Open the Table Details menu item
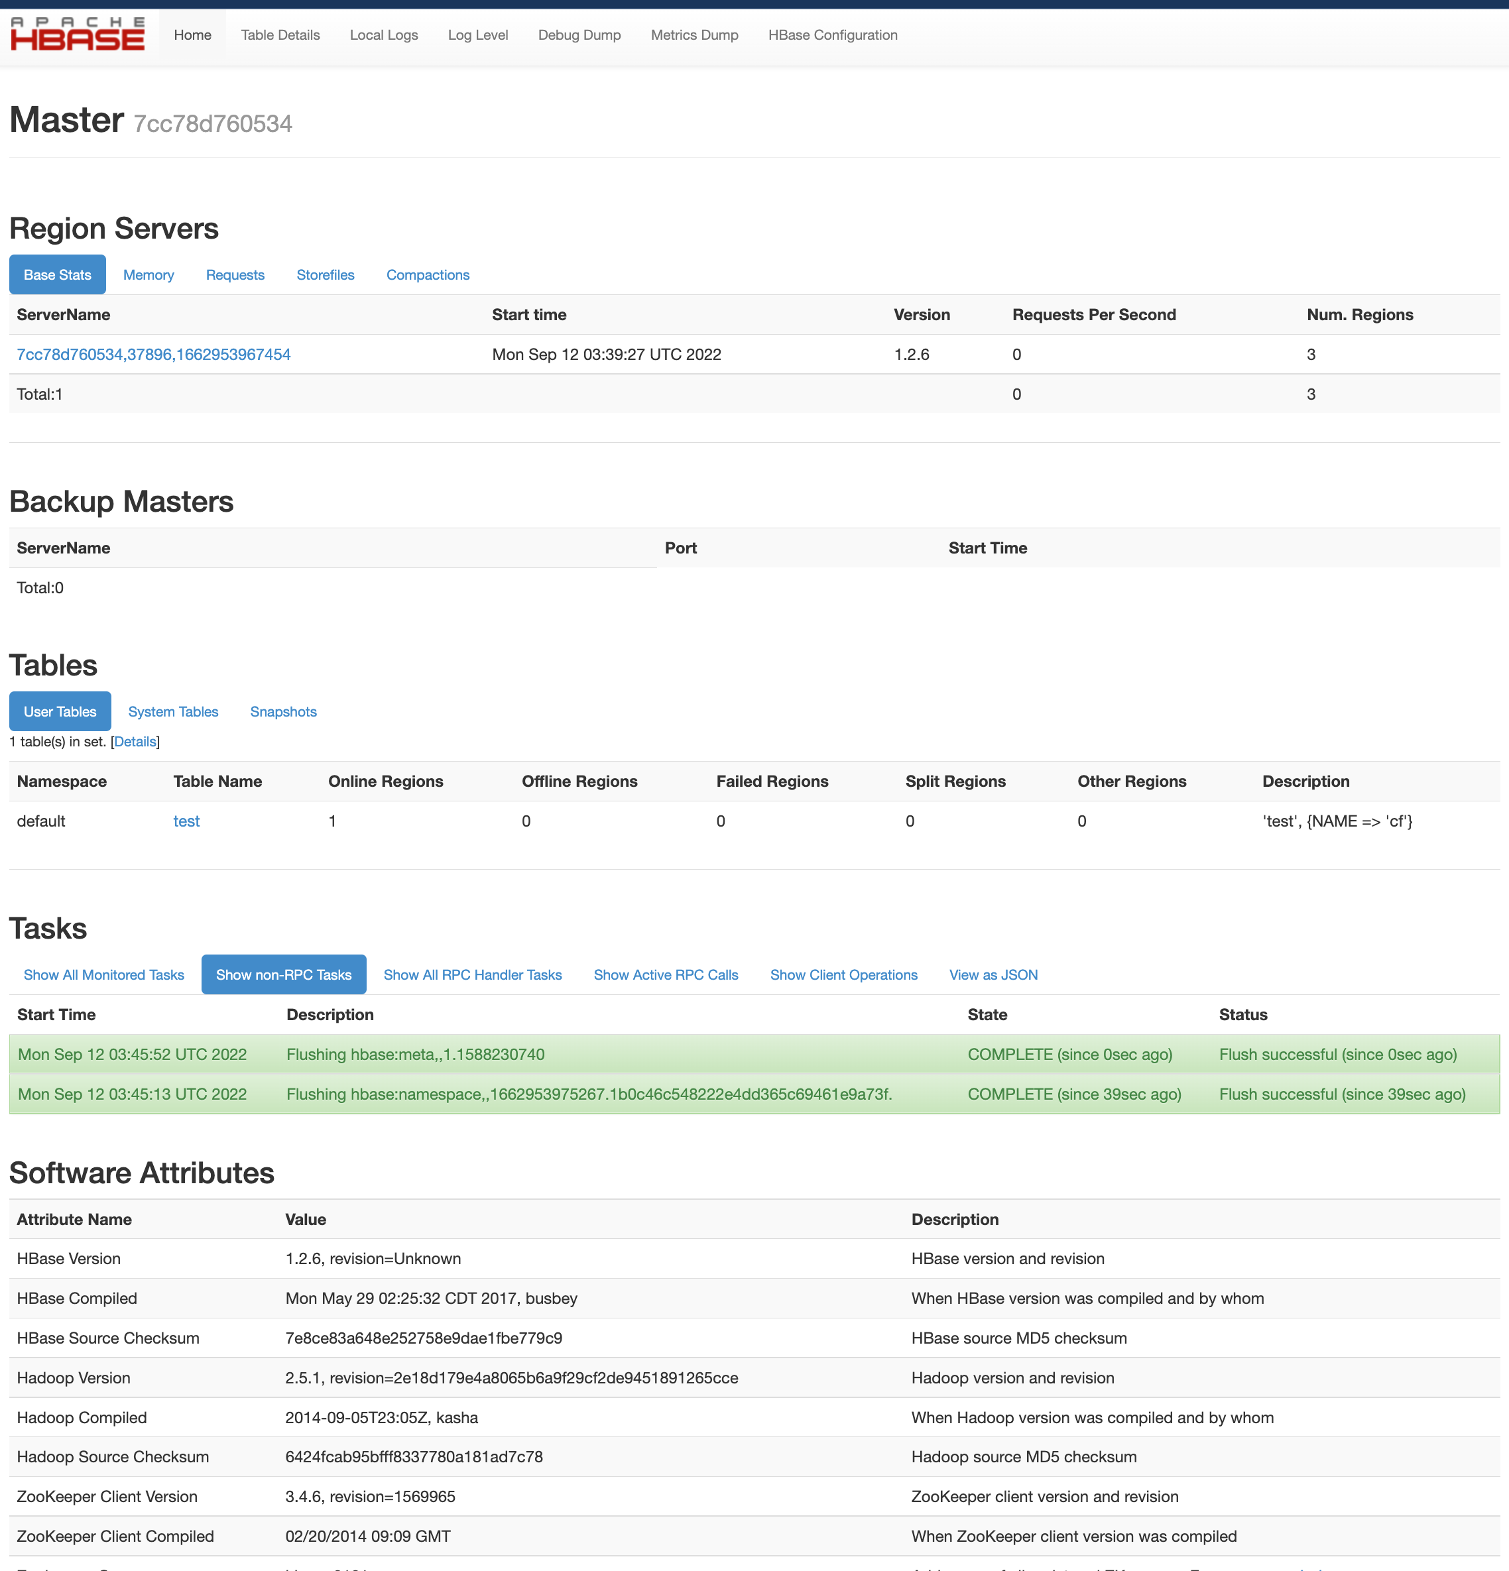The image size is (1509, 1571). point(280,35)
